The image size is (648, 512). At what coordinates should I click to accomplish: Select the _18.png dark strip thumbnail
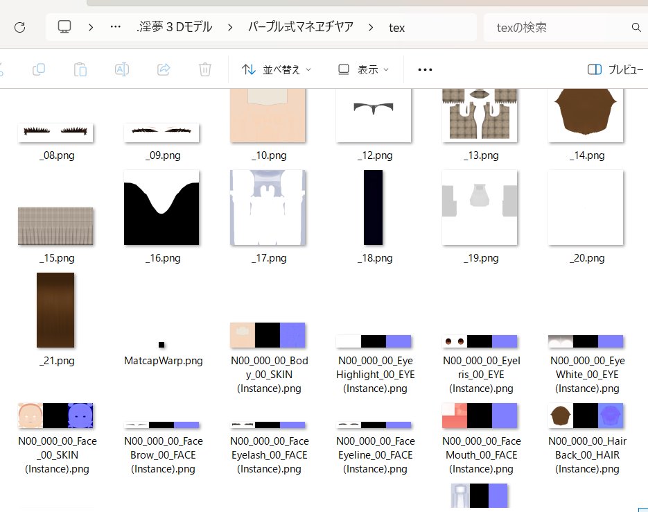(373, 207)
